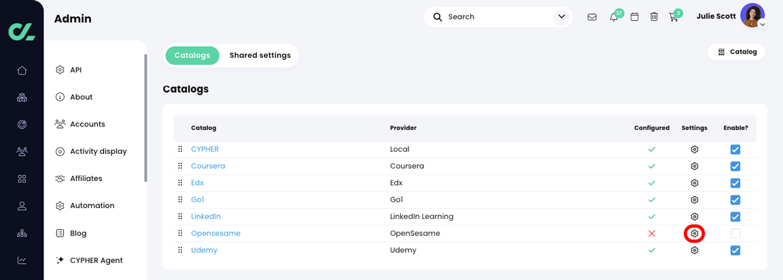Enable the Opensesame catalog checkbox
The width and height of the screenshot is (783, 280).
point(735,233)
